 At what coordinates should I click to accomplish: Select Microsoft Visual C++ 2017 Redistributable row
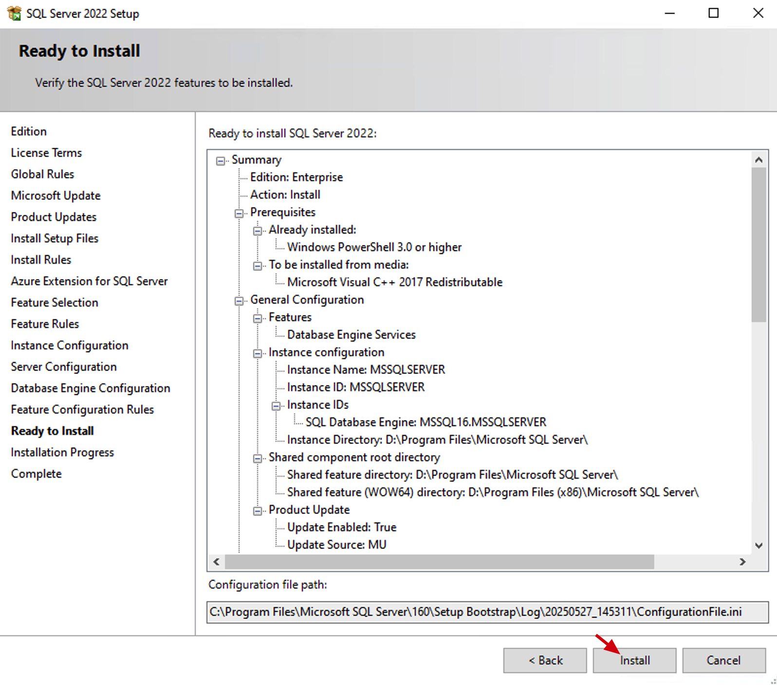395,282
